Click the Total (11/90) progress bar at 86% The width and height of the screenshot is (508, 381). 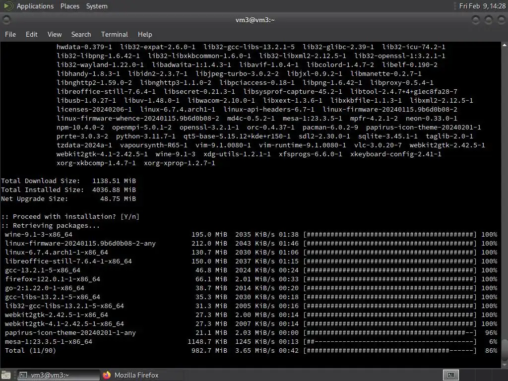point(390,351)
